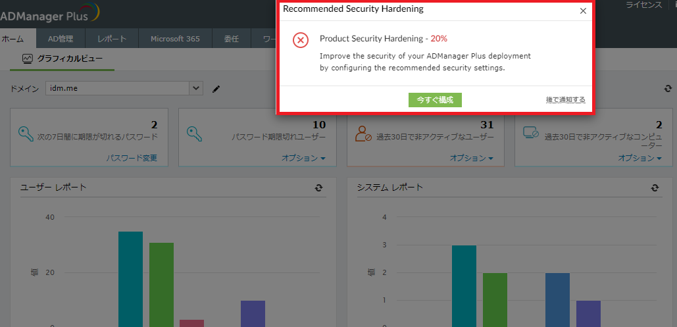Click the tallest teal bar in User Report

pyautogui.click(x=130, y=278)
